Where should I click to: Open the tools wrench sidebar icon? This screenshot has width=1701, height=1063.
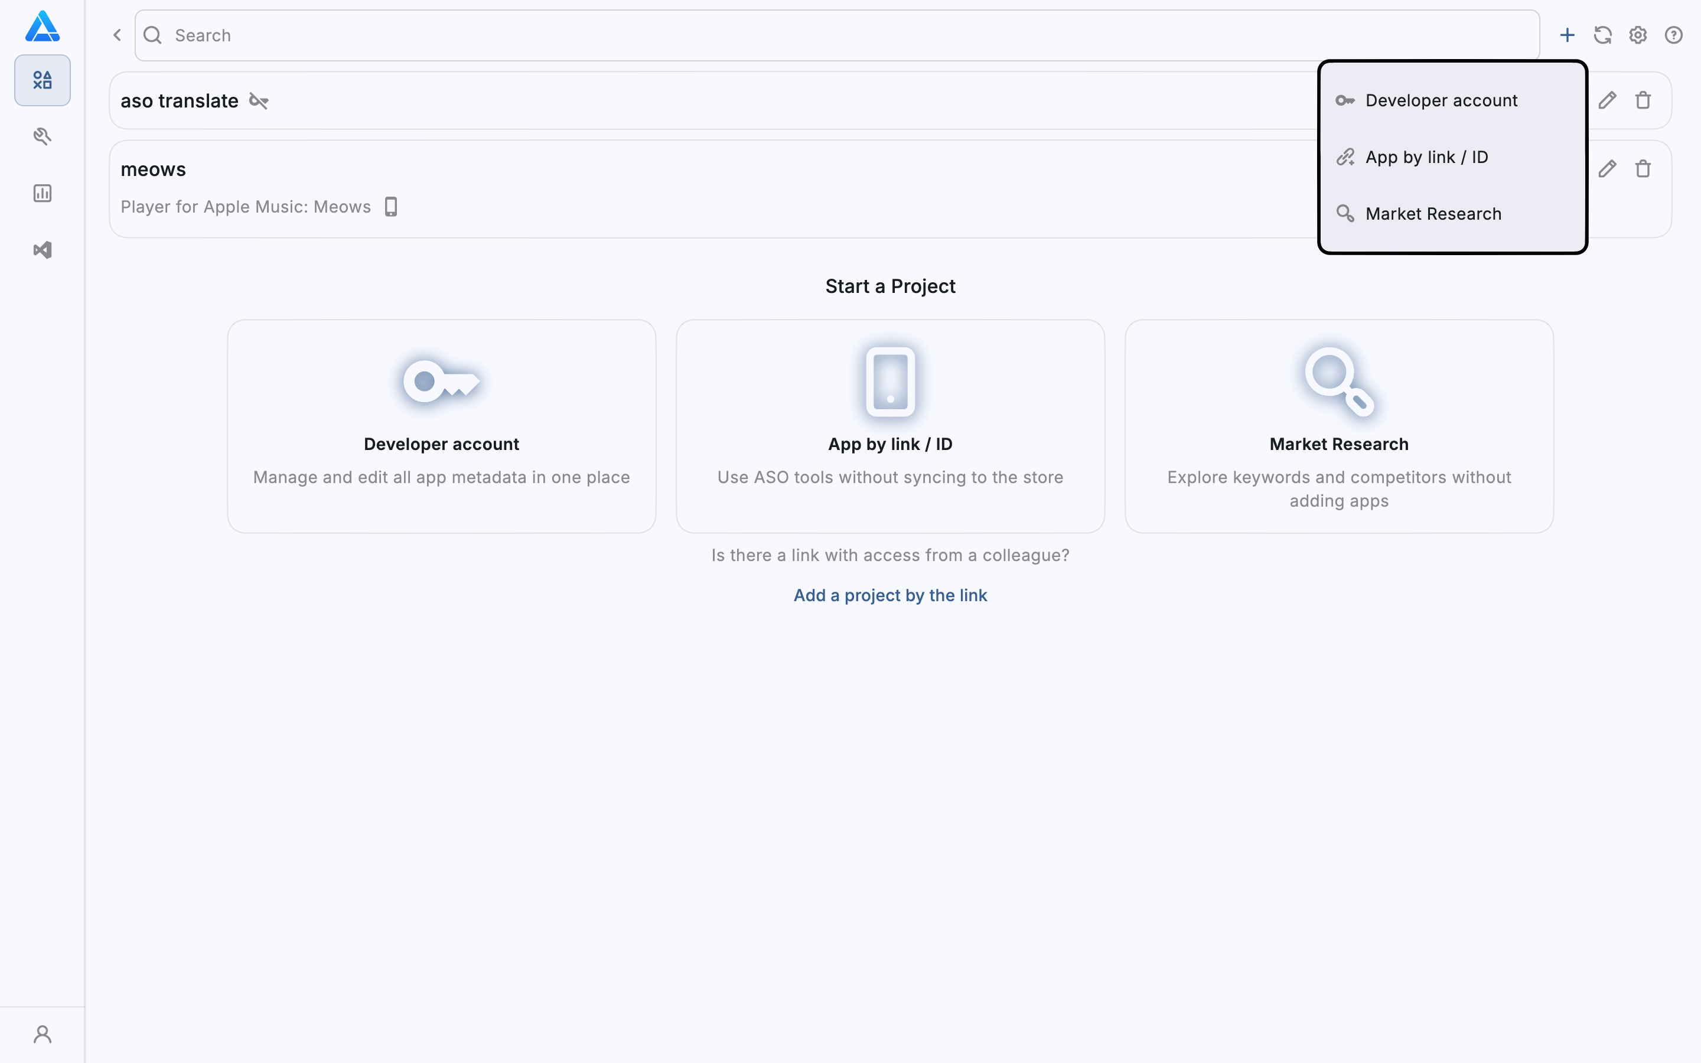click(x=42, y=136)
